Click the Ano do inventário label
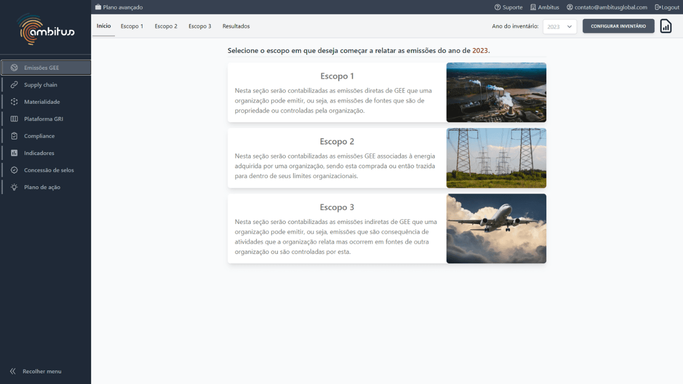Viewport: 683px width, 384px height. [x=515, y=26]
